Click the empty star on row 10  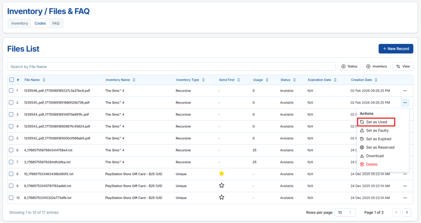222,198
